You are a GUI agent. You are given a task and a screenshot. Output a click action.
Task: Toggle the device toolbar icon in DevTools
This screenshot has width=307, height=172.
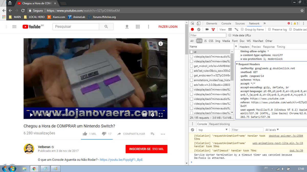[199, 23]
